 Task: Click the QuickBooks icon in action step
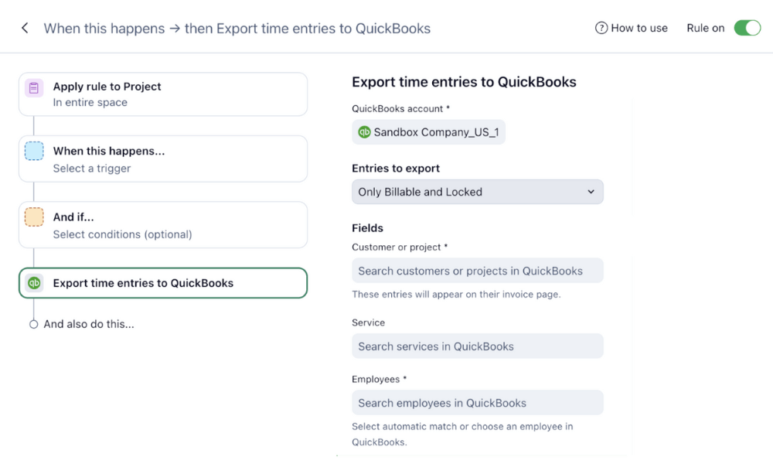point(34,283)
